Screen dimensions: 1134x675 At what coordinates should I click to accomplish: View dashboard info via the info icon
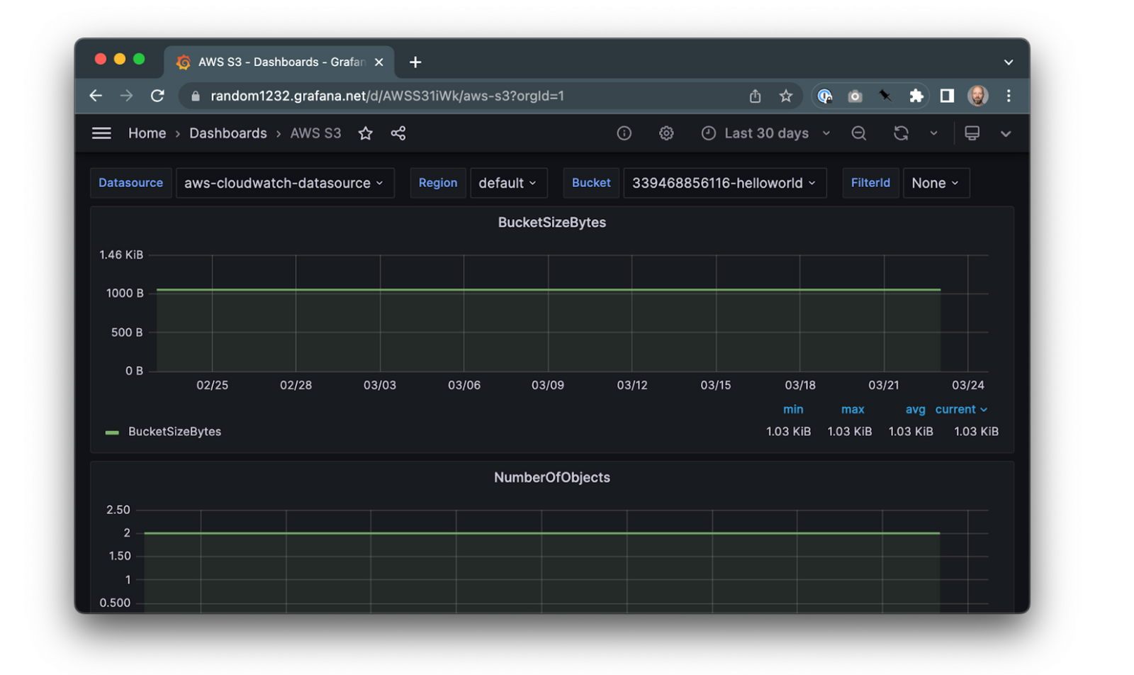623,133
